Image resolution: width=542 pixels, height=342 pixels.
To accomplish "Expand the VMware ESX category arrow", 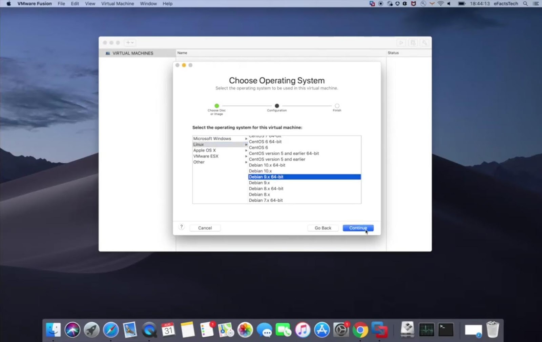I will 246,156.
